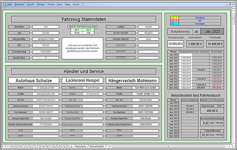The image size is (237, 150).
Task: Open the Format menu
Action: tap(51, 5)
